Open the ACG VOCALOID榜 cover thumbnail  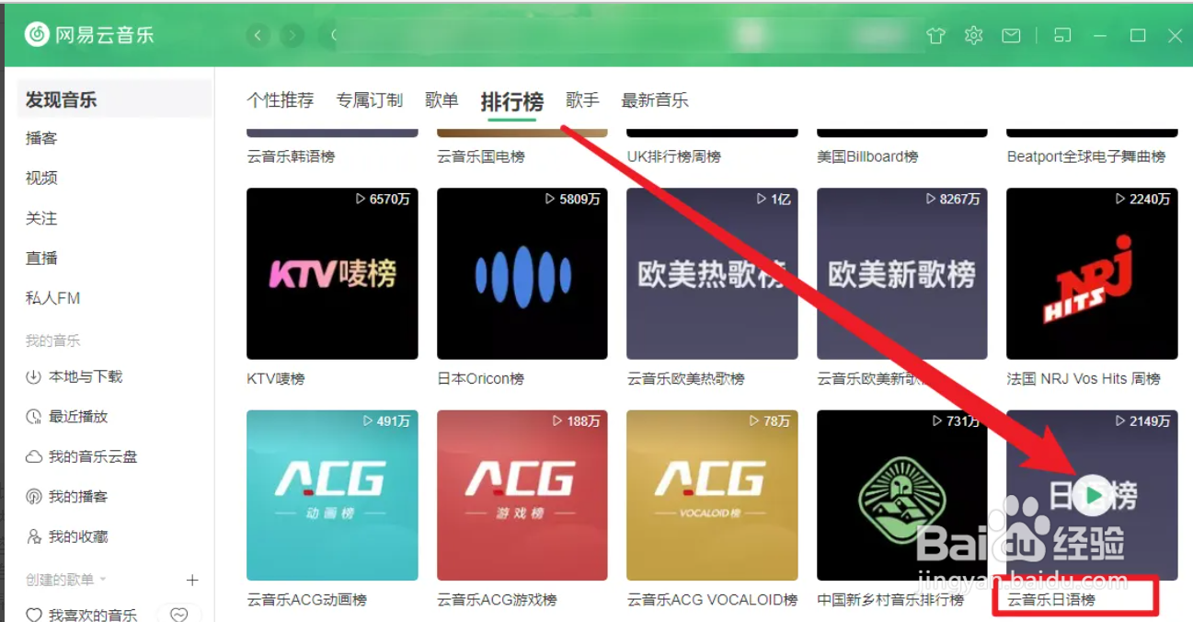pyautogui.click(x=712, y=495)
